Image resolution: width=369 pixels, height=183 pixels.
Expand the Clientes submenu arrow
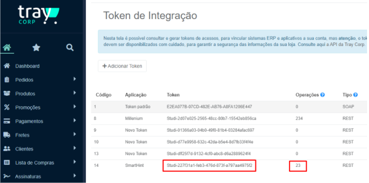pos(75,148)
